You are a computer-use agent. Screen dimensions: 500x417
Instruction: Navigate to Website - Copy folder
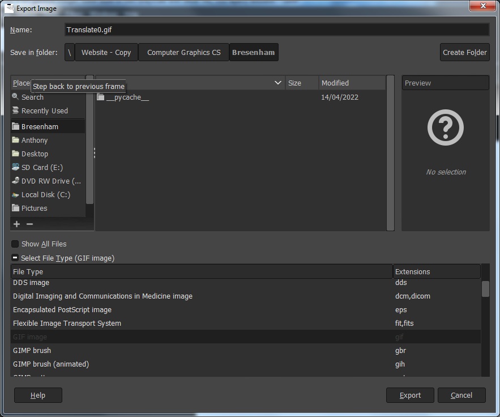tap(106, 52)
